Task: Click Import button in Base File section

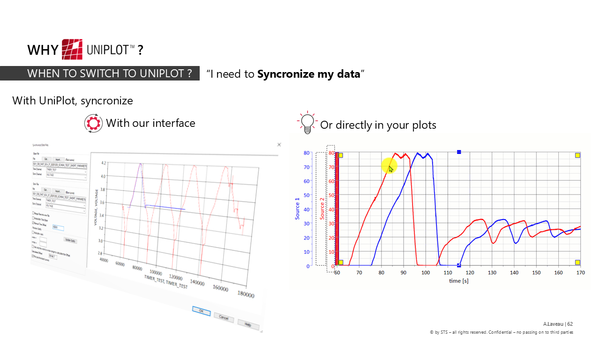Action: (59, 160)
